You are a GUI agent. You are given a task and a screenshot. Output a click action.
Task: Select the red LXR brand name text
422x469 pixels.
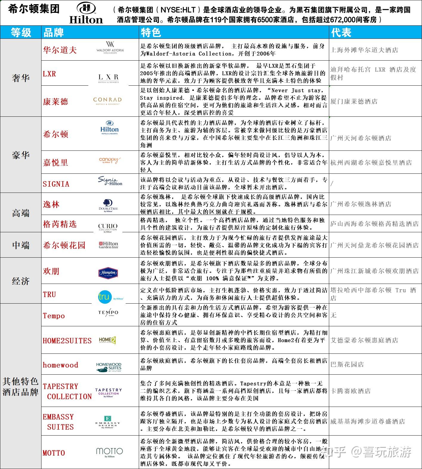(49, 73)
